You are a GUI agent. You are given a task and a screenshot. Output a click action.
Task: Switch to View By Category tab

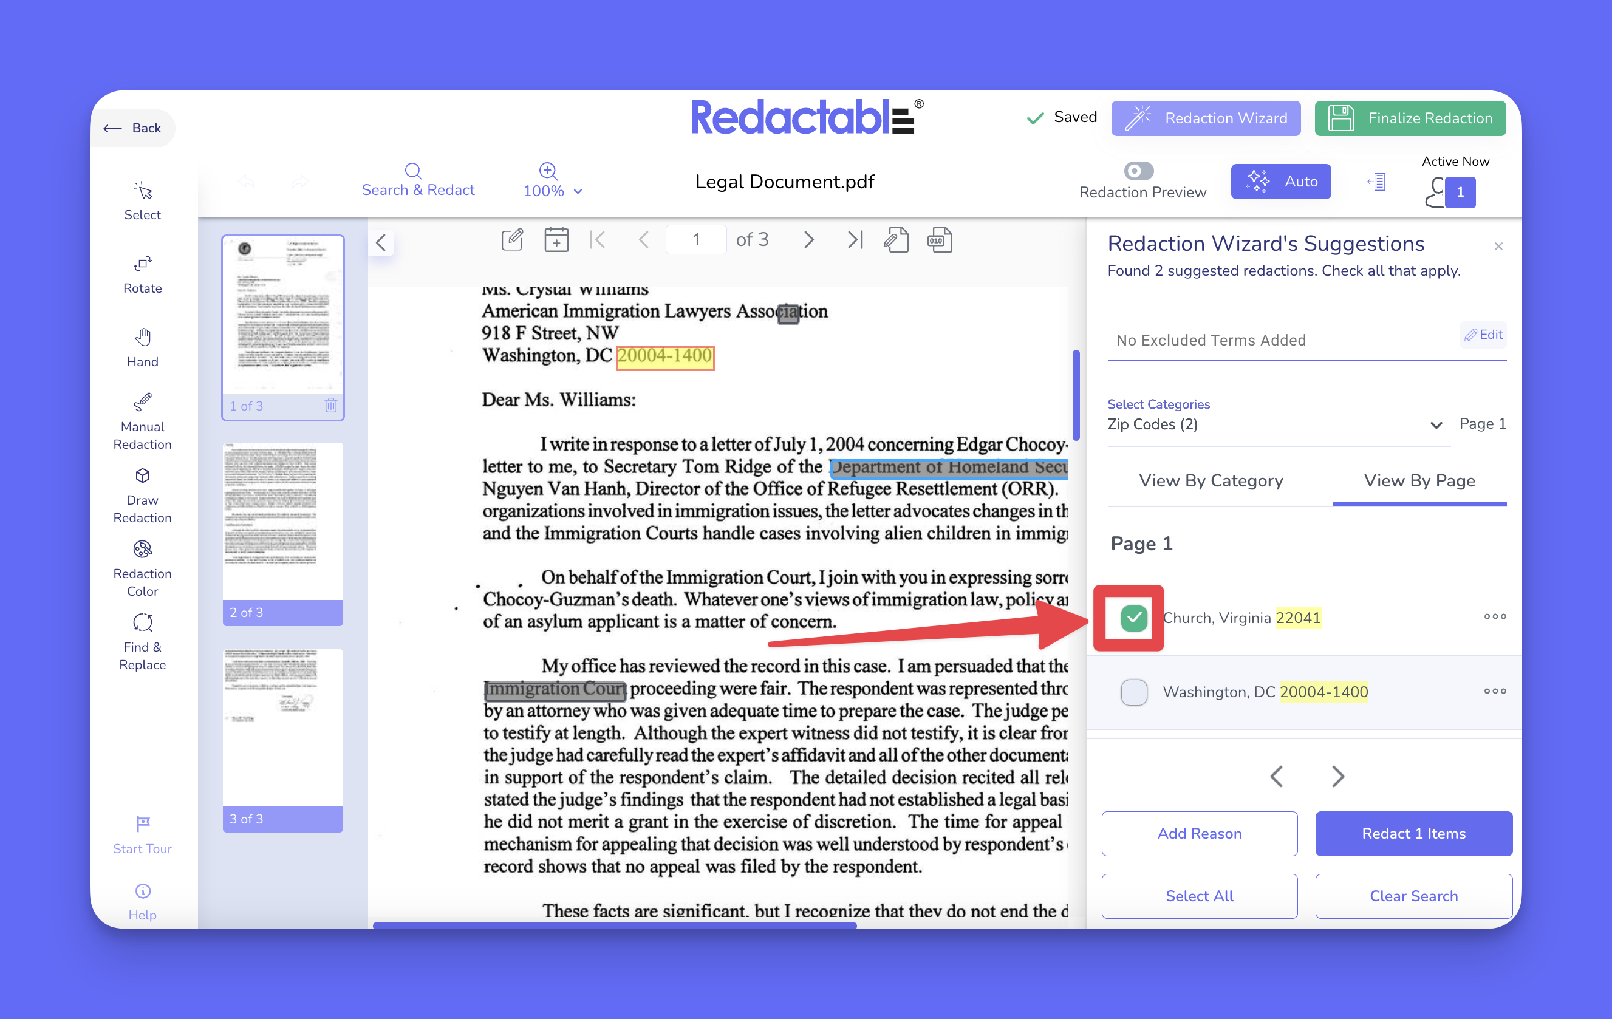(1211, 481)
